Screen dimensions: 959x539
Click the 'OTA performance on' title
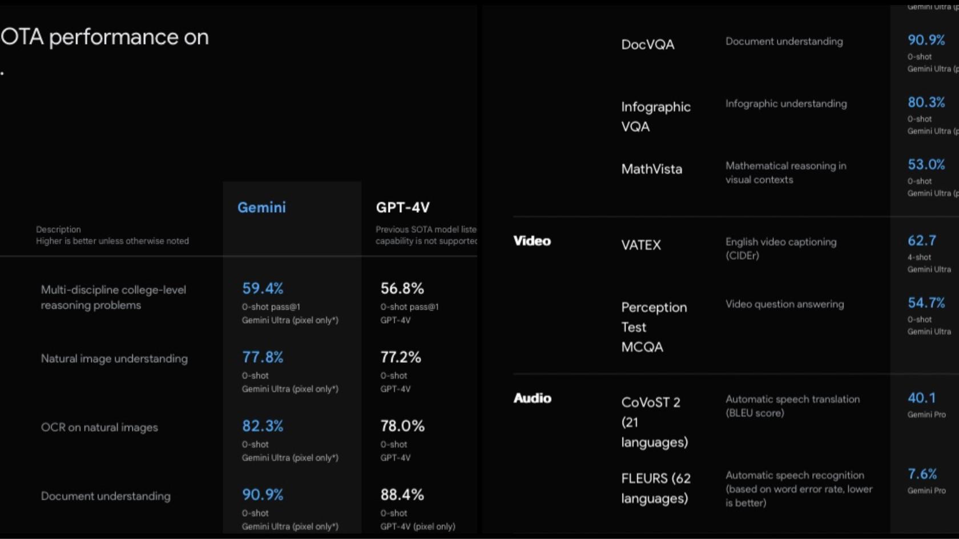104,37
